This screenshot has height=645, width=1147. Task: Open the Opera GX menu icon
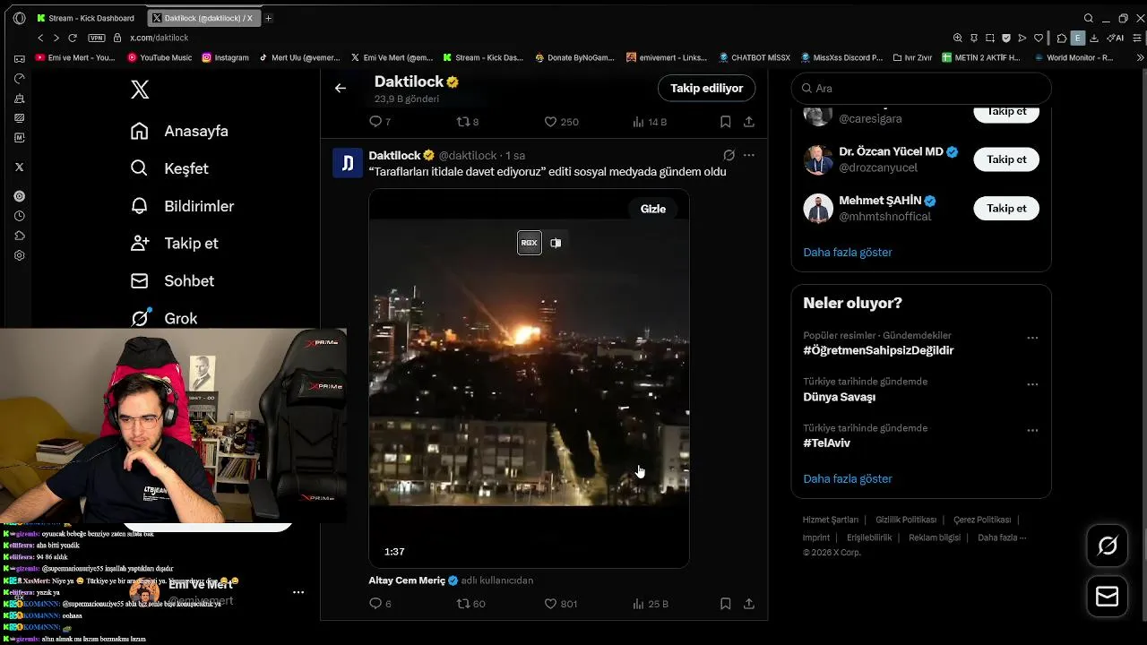coord(20,18)
